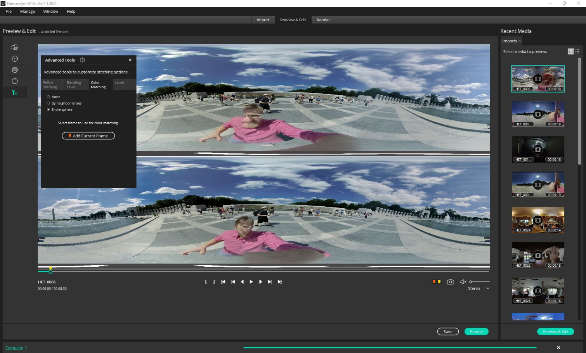Select the None color matching option
The image size is (586, 353).
point(49,97)
